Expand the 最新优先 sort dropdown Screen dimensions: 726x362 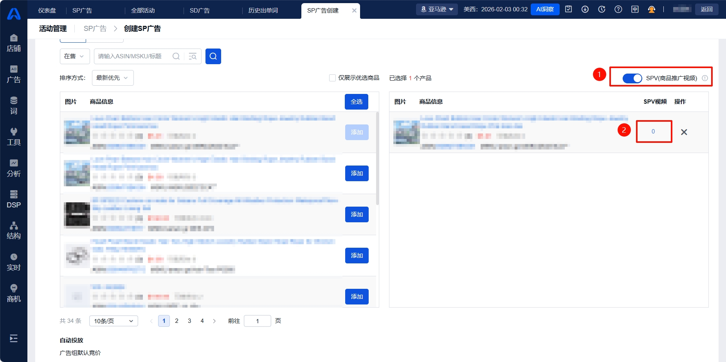click(112, 78)
